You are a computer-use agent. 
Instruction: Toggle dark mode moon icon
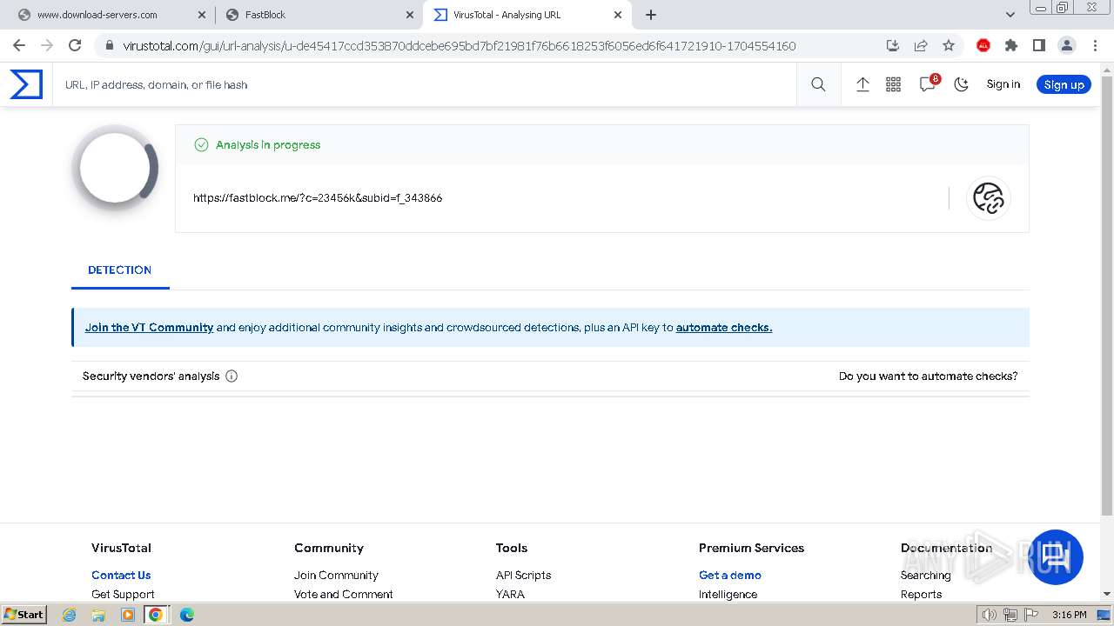(x=961, y=84)
